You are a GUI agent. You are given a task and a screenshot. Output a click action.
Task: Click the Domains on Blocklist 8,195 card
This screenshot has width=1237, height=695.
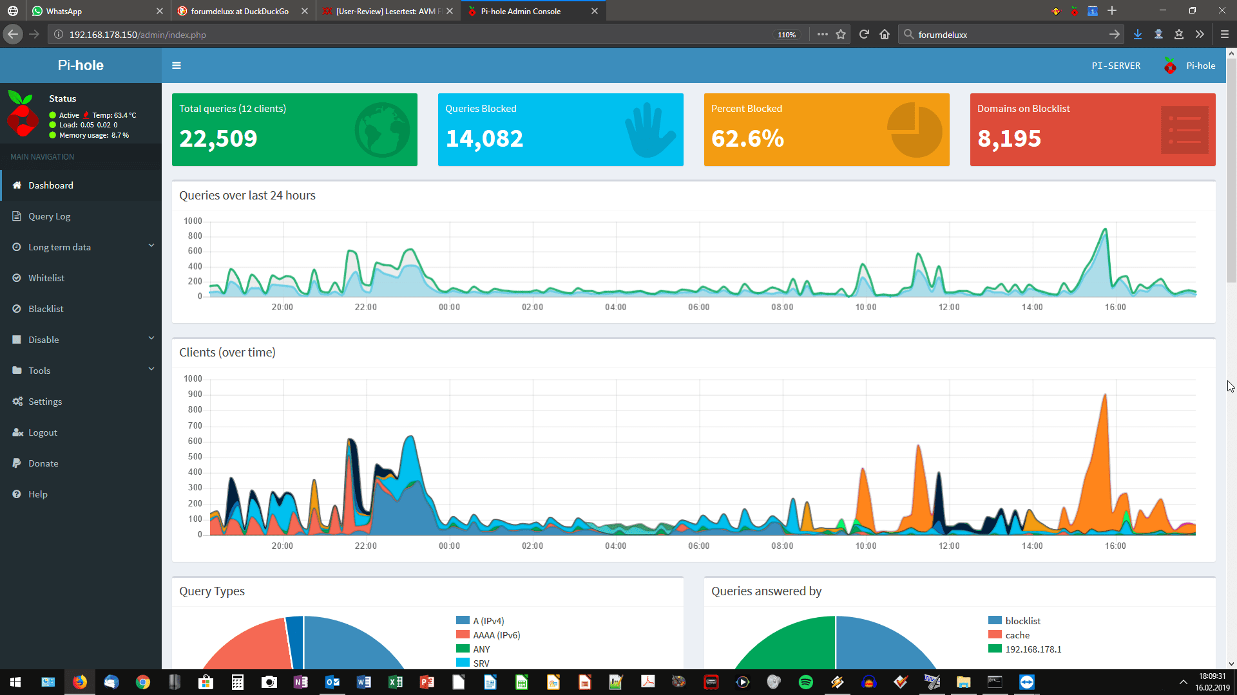[x=1093, y=130]
